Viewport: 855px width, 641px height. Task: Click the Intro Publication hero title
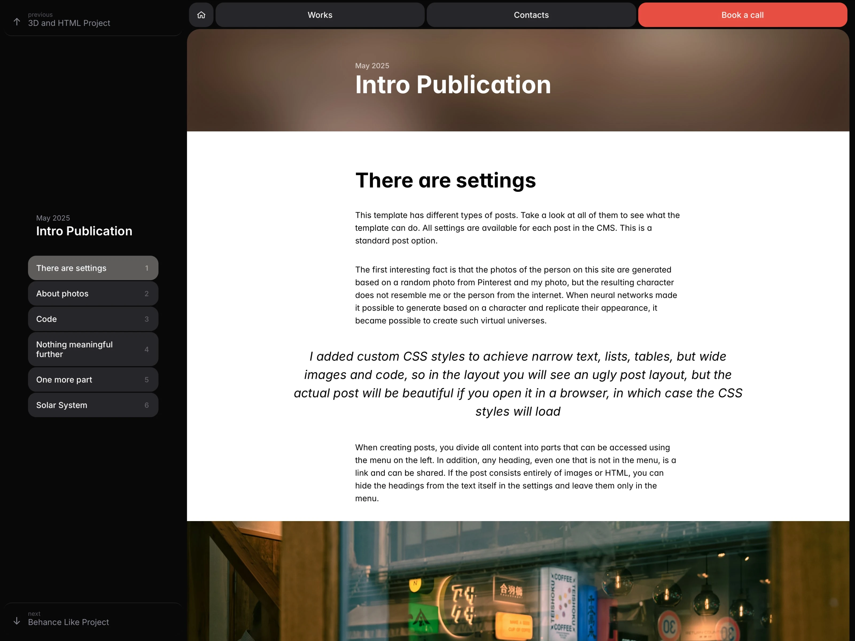click(x=453, y=85)
